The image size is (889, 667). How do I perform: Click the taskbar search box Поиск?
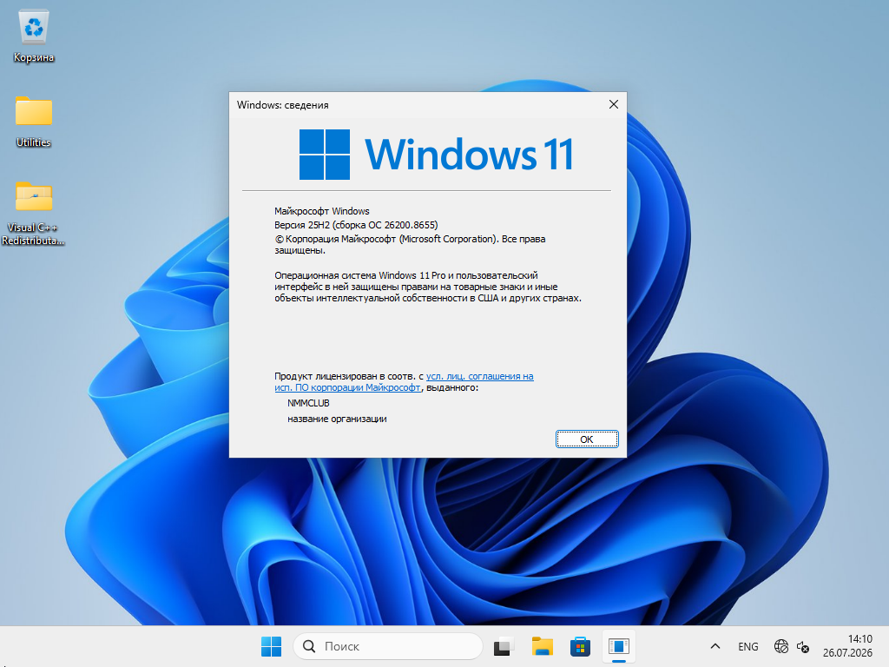[x=388, y=646]
